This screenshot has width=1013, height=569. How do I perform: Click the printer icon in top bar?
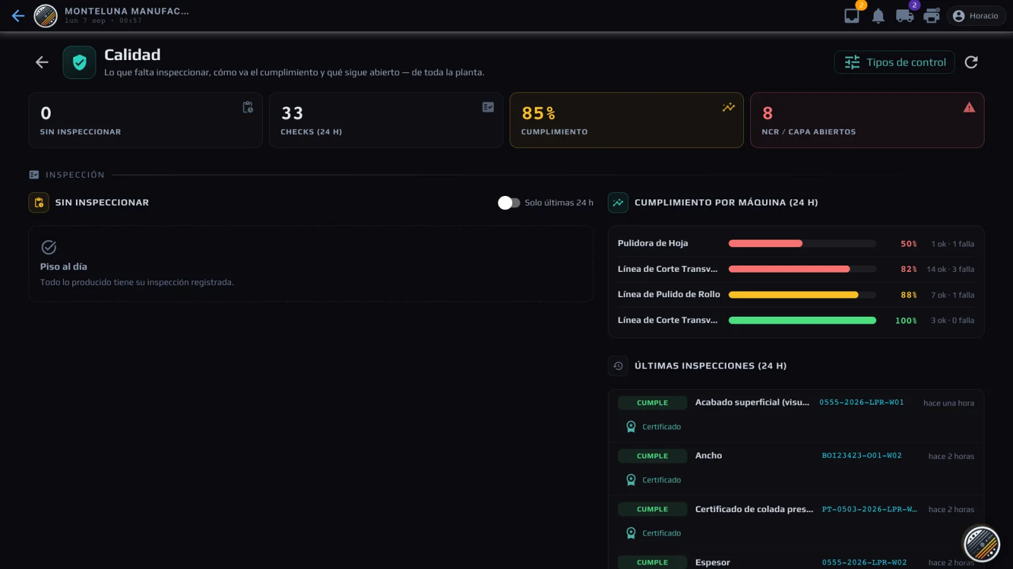point(932,16)
